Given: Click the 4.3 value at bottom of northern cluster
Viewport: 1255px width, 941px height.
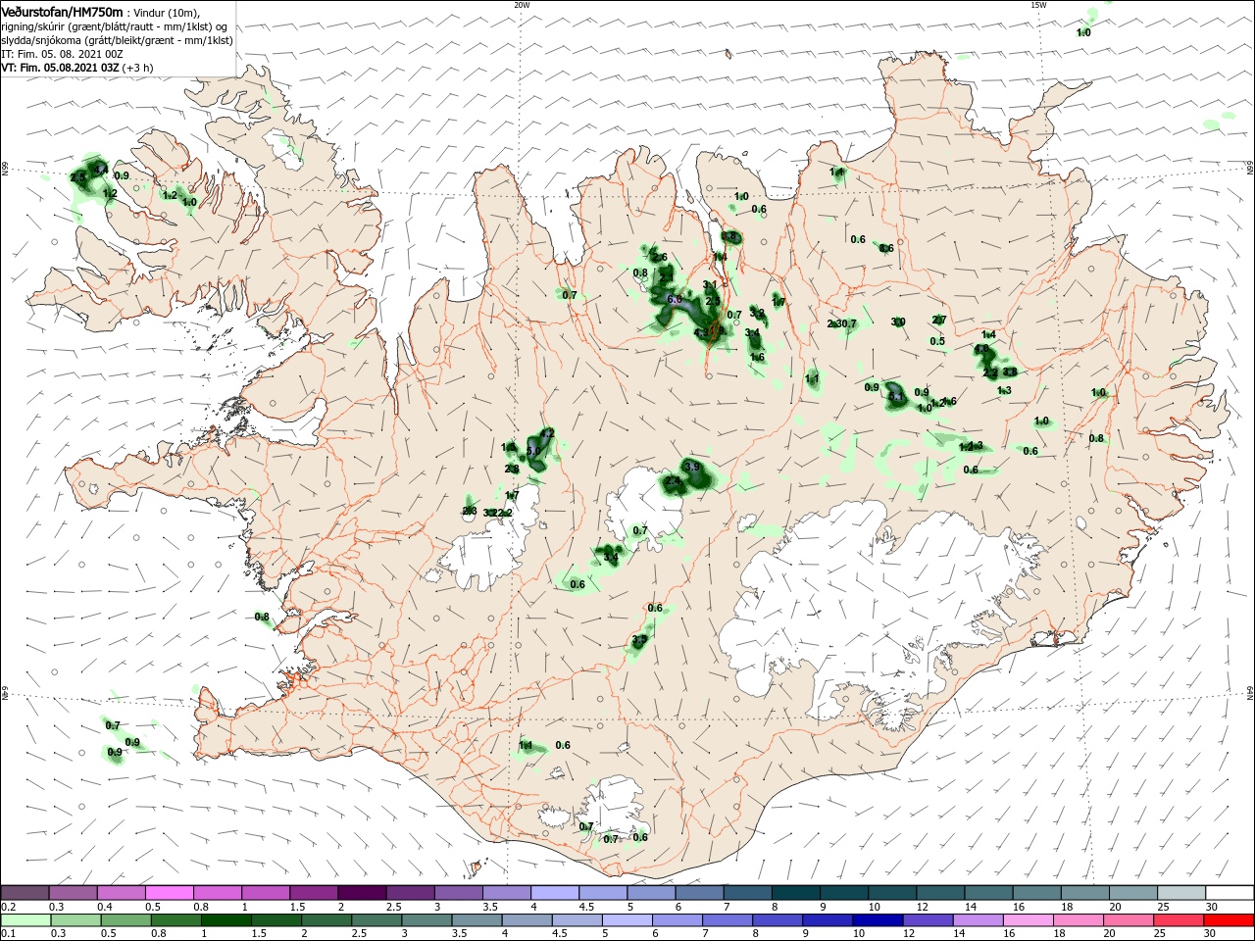Looking at the screenshot, I should click(x=701, y=333).
